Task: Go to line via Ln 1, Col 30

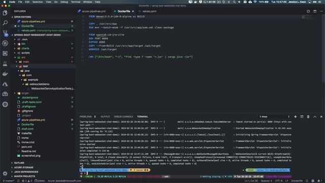Action: click(251, 181)
